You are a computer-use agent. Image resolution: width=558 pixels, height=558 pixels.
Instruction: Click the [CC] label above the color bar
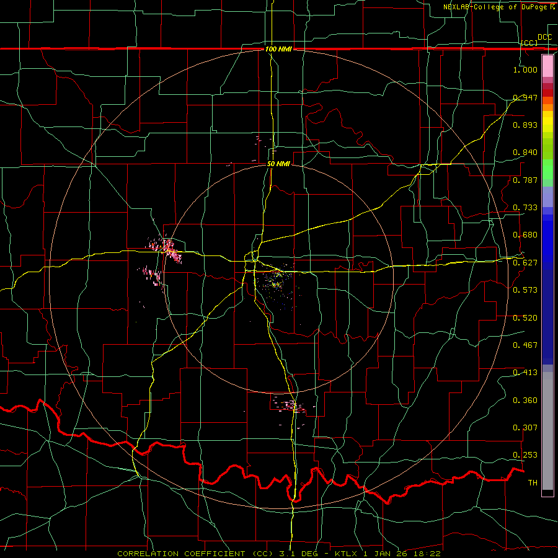[529, 43]
